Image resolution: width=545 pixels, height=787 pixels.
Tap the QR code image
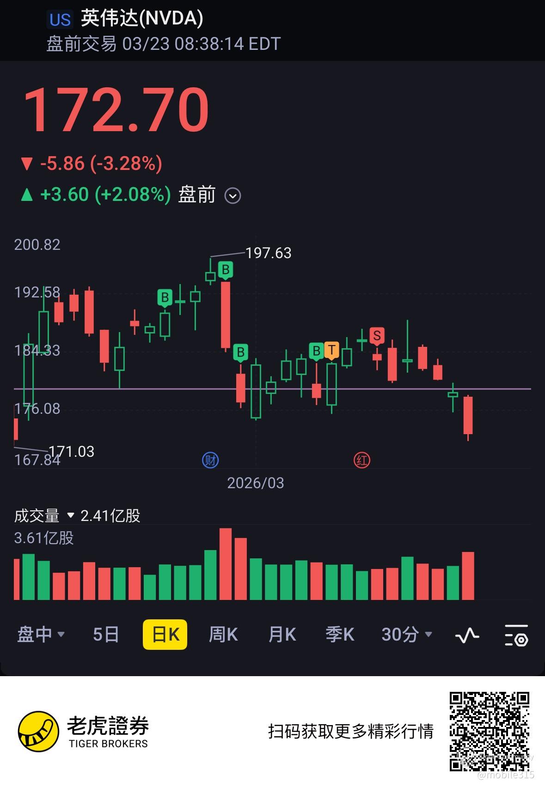(490, 731)
